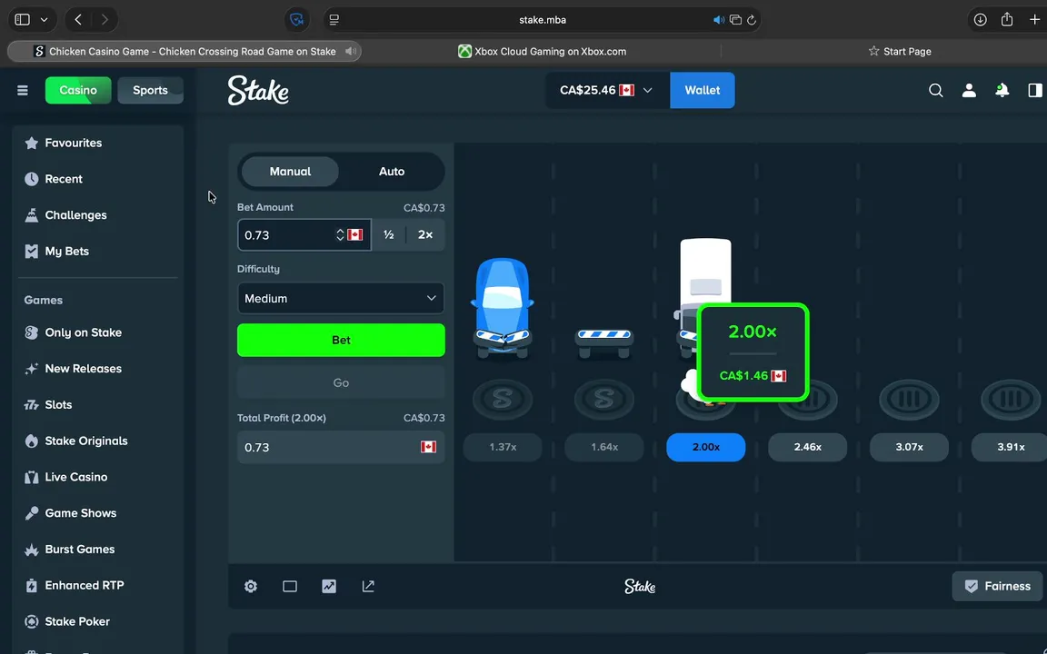Switch to Start Page tab
This screenshot has height=654, width=1047.
899,52
